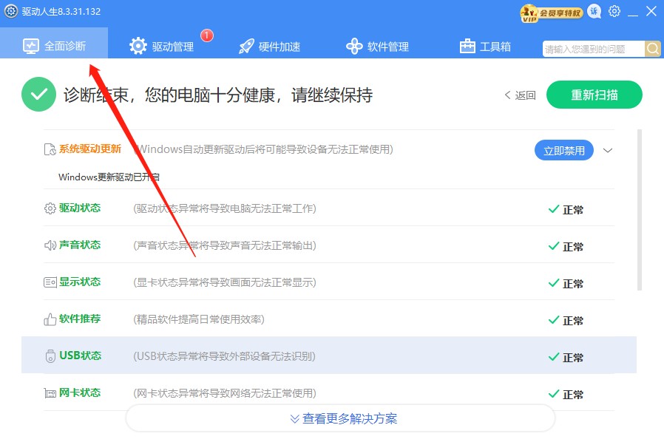The height and width of the screenshot is (442, 664).
Task: Click the 网卡状态 network card icon
Action: (50, 393)
